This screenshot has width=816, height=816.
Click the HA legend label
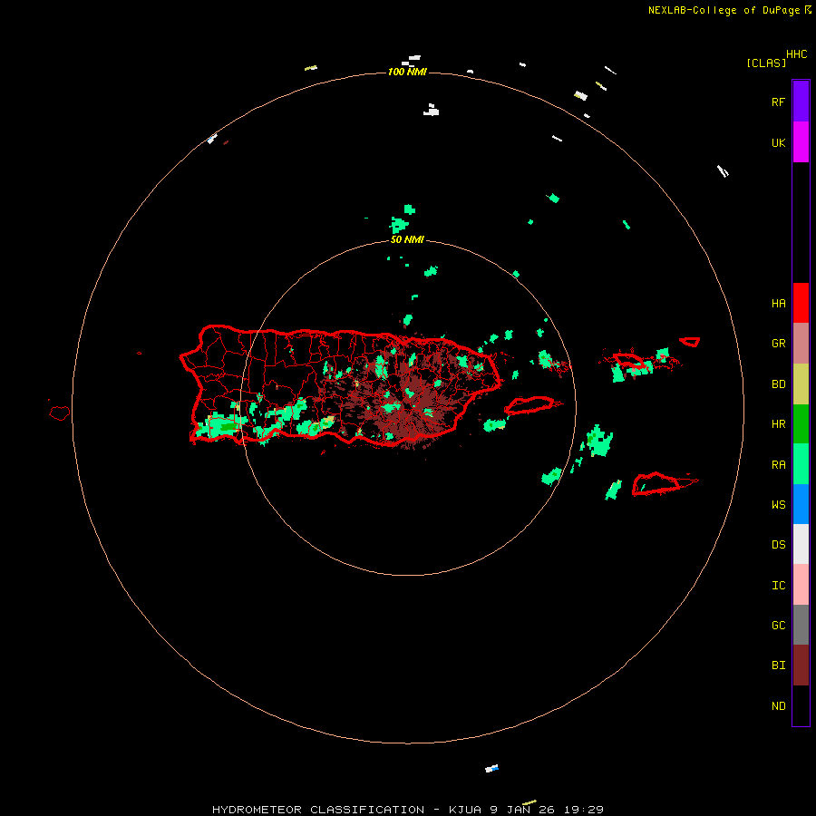[778, 303]
